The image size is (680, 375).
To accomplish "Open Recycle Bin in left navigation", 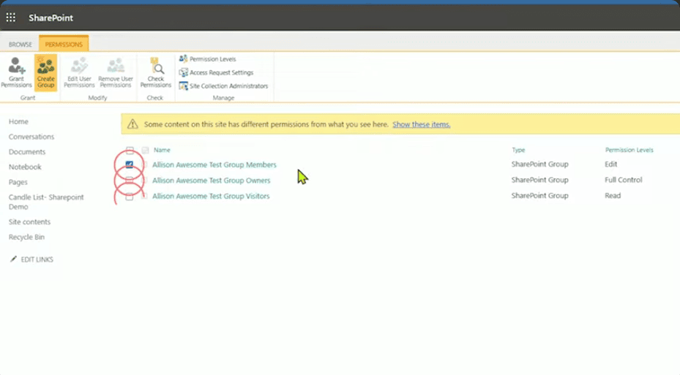I will coord(26,237).
